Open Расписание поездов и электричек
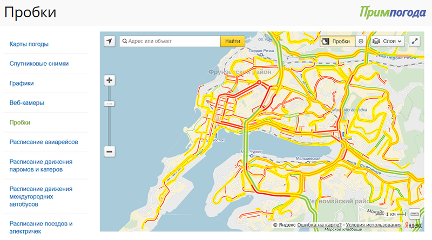The image size is (432, 240). point(41,228)
